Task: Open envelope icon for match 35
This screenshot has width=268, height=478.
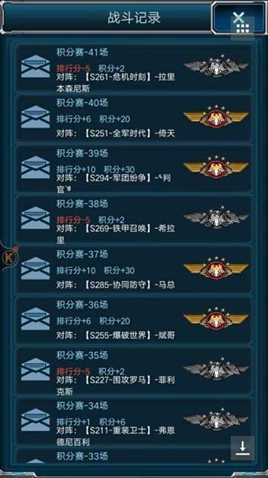Action: point(36,369)
